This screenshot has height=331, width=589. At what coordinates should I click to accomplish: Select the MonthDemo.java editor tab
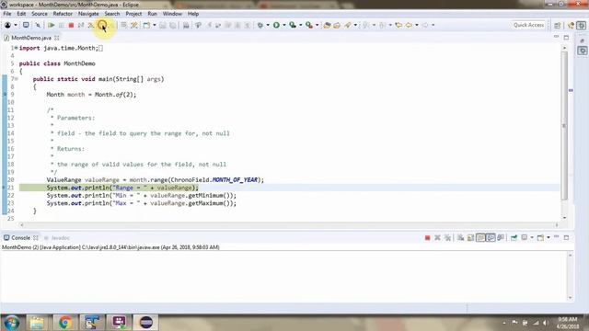[30, 38]
